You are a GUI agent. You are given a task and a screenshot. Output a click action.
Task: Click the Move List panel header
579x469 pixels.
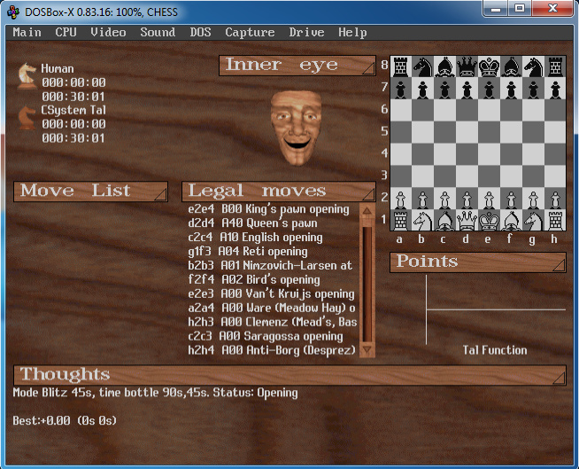click(x=90, y=192)
